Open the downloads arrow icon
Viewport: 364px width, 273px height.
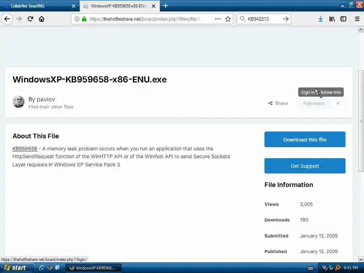321,19
